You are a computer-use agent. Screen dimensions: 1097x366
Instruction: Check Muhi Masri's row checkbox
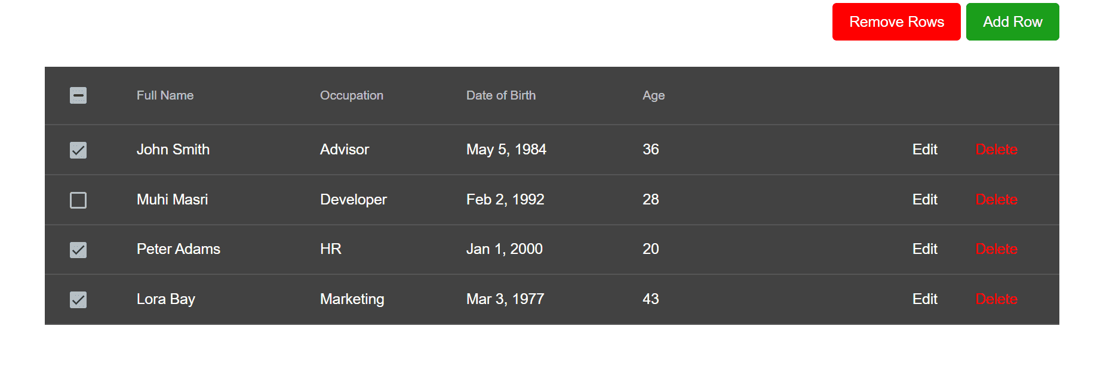pos(78,200)
